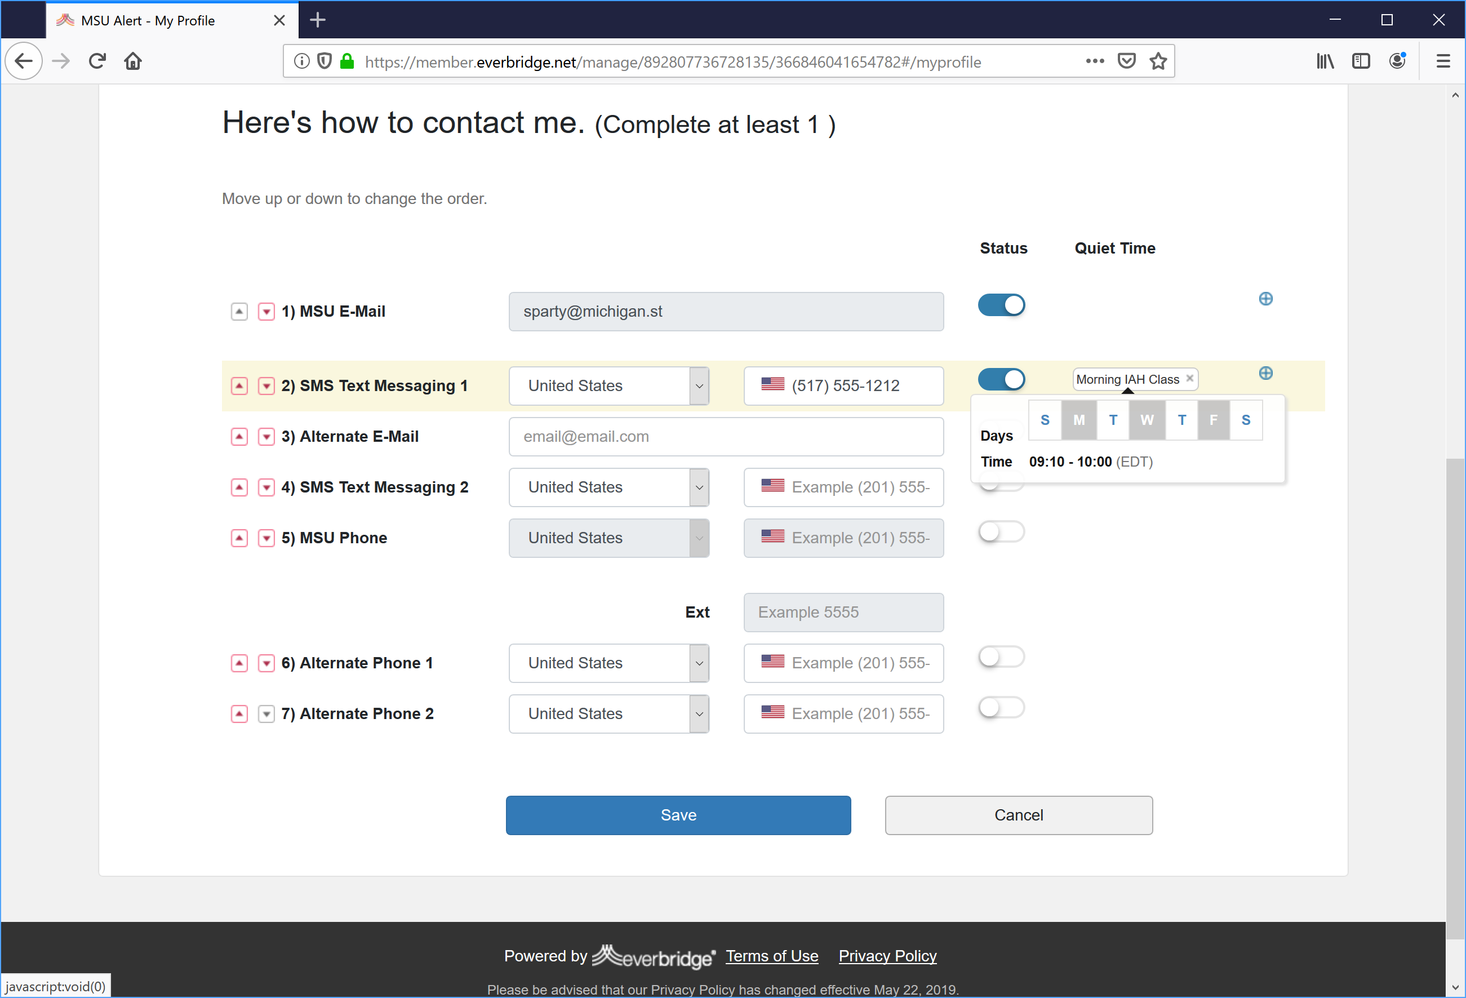Add quiet time for SMS Text Messaging 1
1466x998 pixels.
pyautogui.click(x=1265, y=374)
